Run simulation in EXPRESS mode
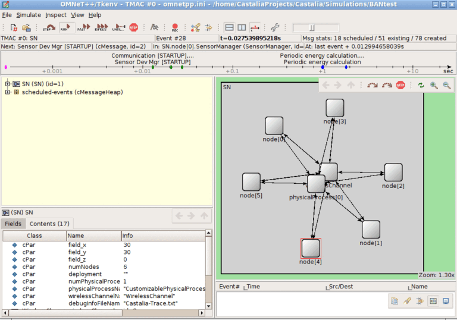The height and width of the screenshot is (320, 457). (101, 27)
